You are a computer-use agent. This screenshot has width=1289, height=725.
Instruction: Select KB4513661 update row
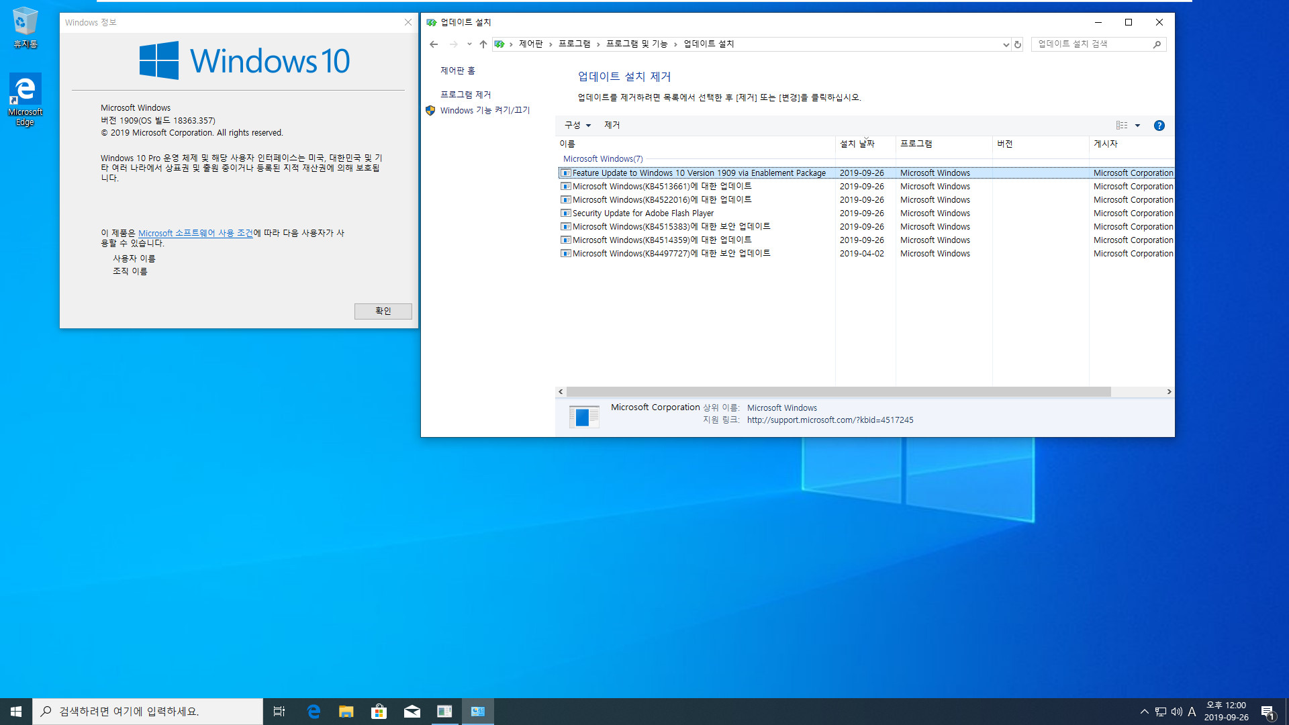coord(866,187)
